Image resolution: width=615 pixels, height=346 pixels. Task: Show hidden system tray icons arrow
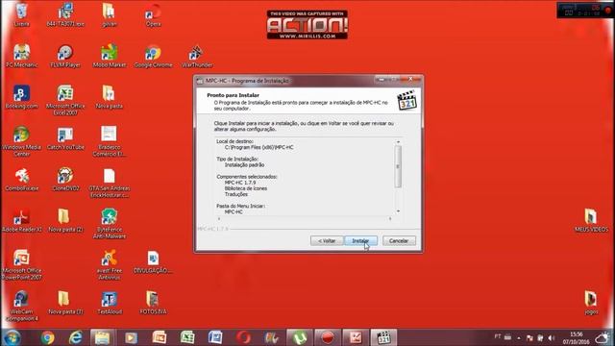click(x=519, y=337)
